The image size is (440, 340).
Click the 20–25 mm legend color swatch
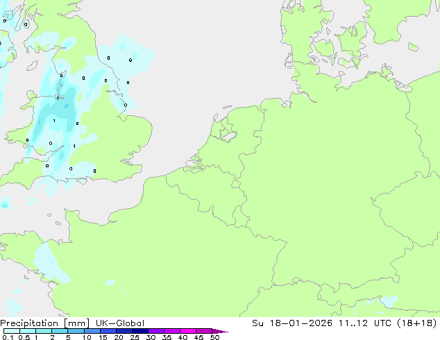[x=124, y=331]
